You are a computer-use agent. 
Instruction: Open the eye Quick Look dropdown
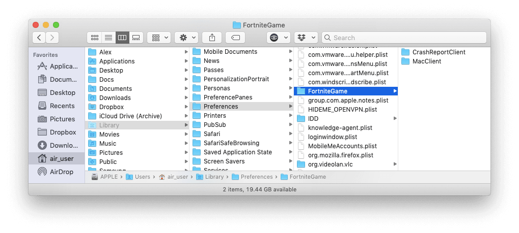(x=279, y=38)
